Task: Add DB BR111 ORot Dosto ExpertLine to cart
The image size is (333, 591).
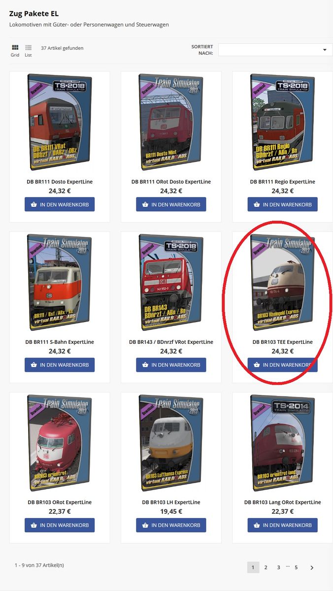Action: (x=171, y=204)
